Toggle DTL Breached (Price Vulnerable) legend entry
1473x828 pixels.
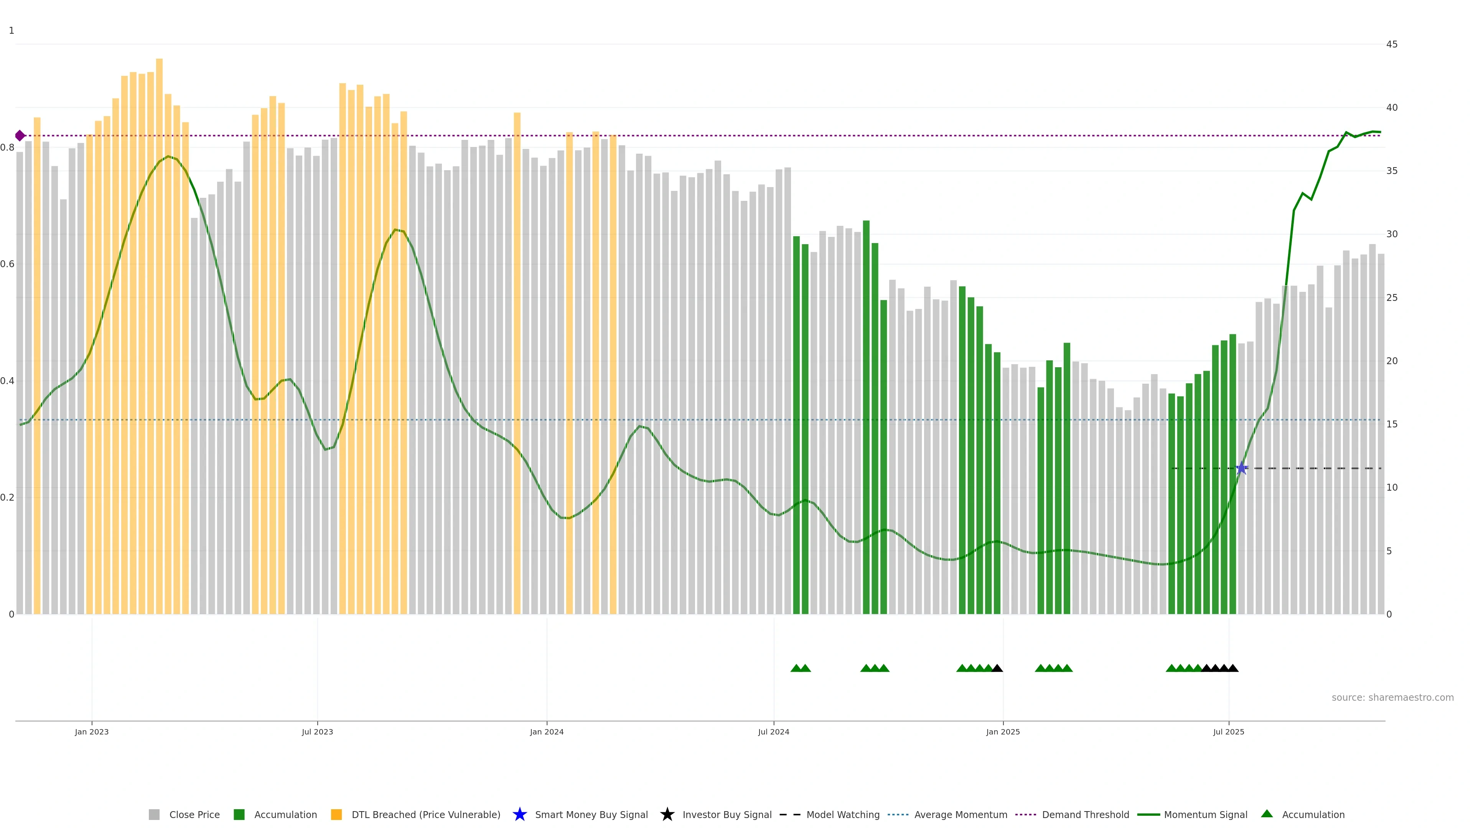pyautogui.click(x=425, y=815)
